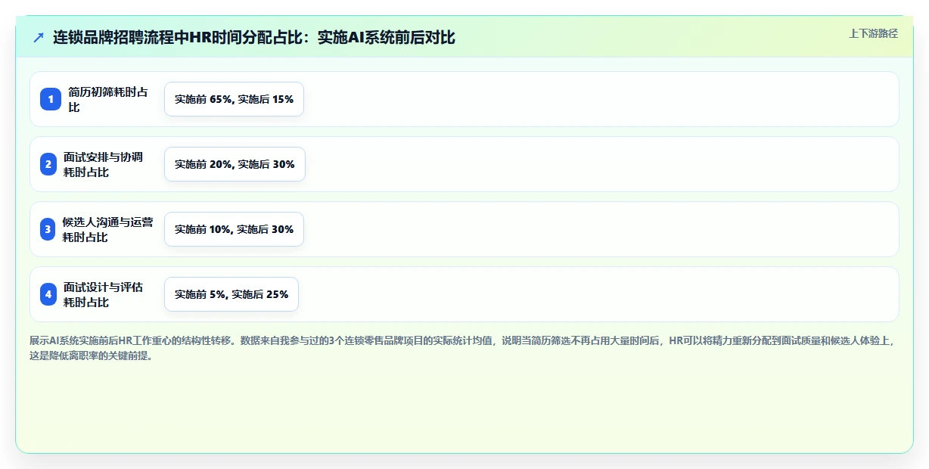Image resolution: width=929 pixels, height=469 pixels.
Task: Select step number 3 badge
Action: 48,229
